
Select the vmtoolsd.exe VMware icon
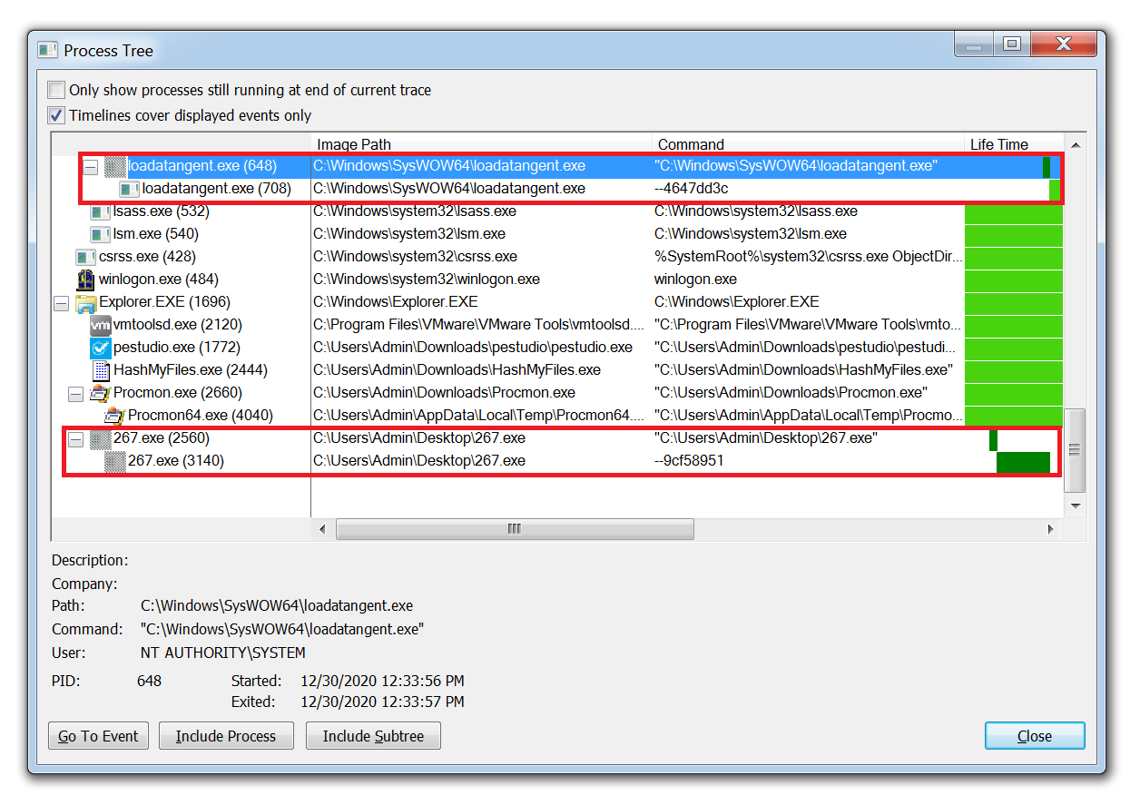pyautogui.click(x=100, y=324)
